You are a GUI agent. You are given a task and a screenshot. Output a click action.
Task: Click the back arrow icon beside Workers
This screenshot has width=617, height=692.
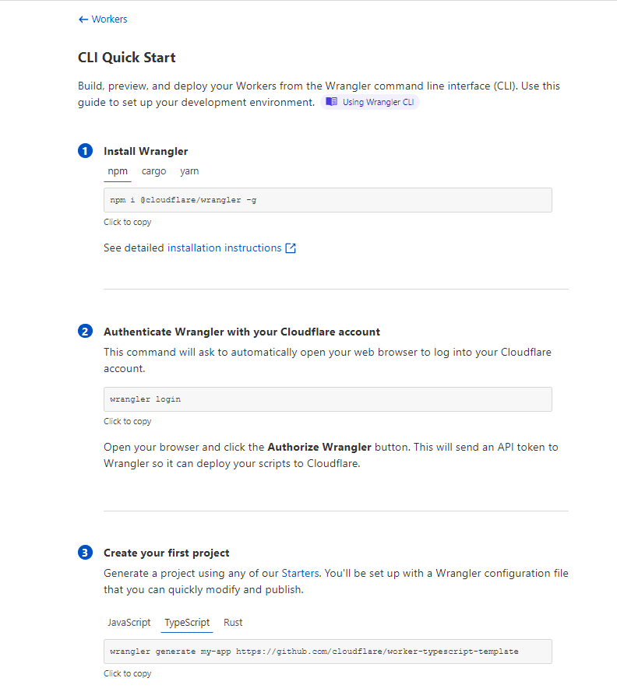click(x=83, y=19)
